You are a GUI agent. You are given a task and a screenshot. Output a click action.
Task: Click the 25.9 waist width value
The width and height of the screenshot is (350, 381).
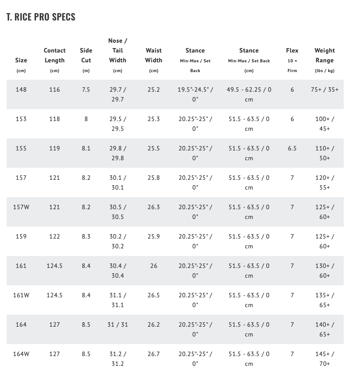pos(154,236)
